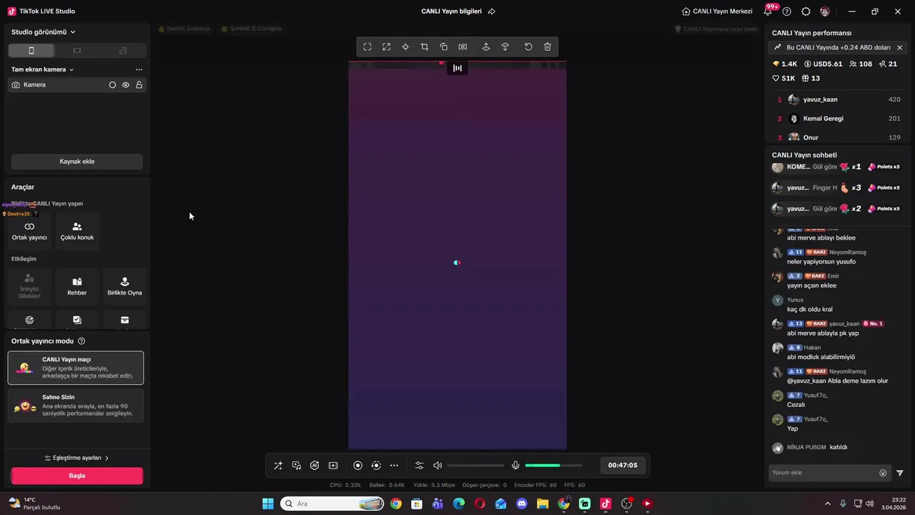Mute the microphone icon
The width and height of the screenshot is (915, 515).
pos(515,466)
